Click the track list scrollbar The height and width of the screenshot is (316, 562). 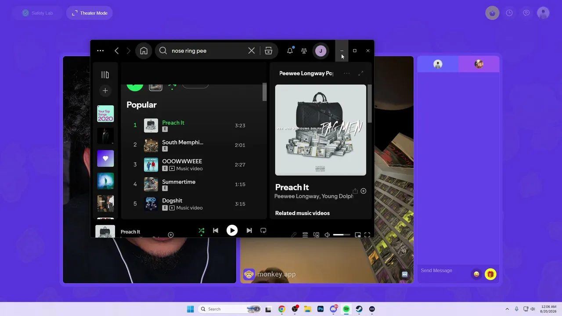(x=264, y=92)
